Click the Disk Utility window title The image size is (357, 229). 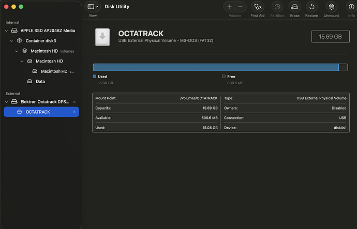[117, 7]
